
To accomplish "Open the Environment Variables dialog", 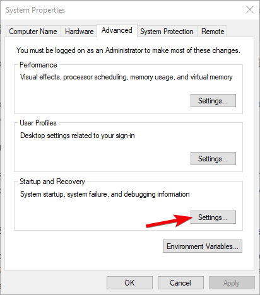I will pos(203,246).
